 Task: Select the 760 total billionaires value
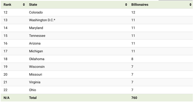pos(134,98)
